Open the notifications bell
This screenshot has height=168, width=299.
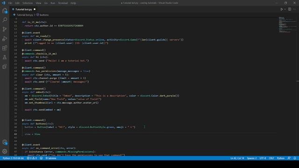[295, 158]
